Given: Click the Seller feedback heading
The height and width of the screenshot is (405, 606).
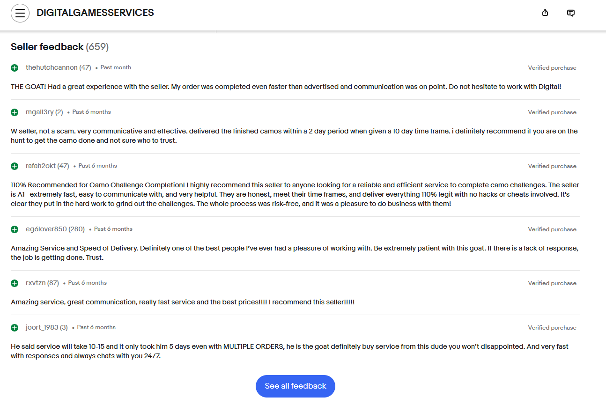Looking at the screenshot, I should 47,47.
